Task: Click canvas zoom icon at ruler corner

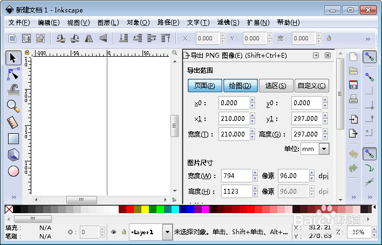Action: click(x=174, y=52)
